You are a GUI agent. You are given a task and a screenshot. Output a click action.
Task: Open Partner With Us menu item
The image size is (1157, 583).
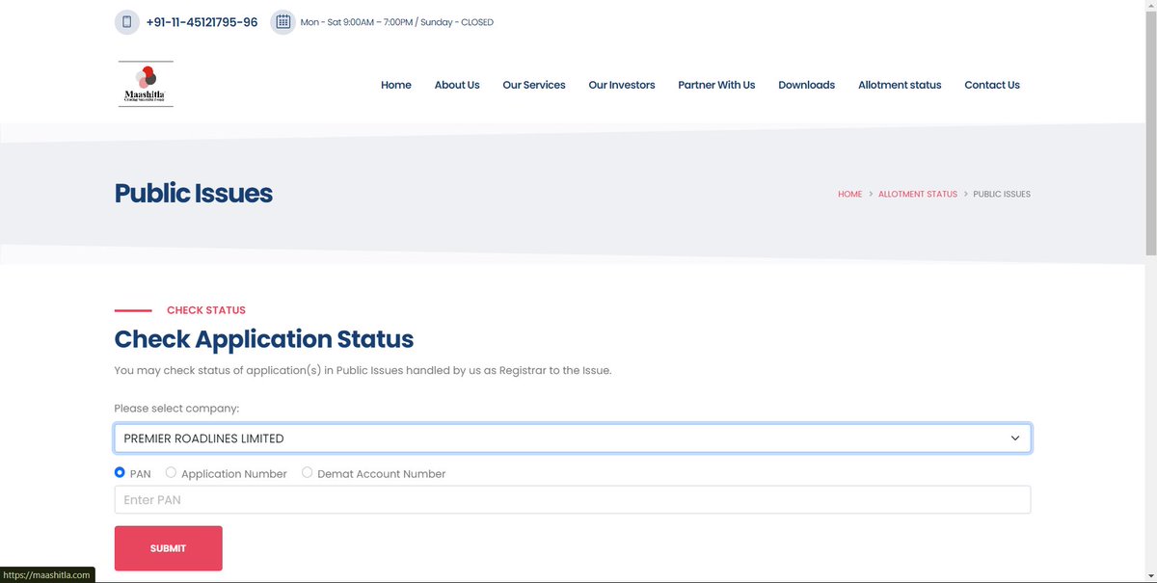[x=716, y=85]
